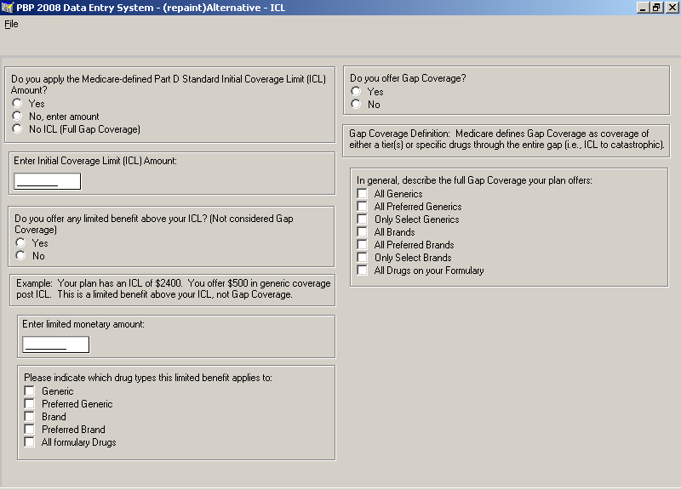Viewport: 681px width, 490px height.
Task: Check the Generic drug type box
Action: [29, 390]
